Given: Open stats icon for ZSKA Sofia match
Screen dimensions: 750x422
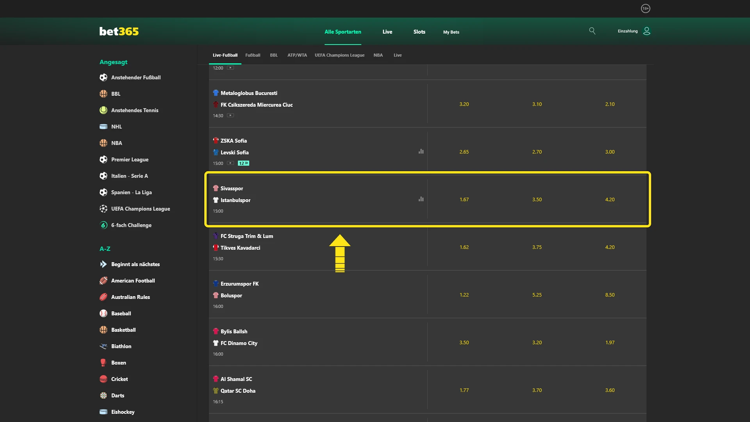Looking at the screenshot, I should click(421, 152).
